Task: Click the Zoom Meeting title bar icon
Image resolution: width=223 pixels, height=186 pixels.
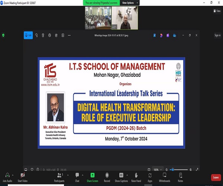Action: coord(1,3)
